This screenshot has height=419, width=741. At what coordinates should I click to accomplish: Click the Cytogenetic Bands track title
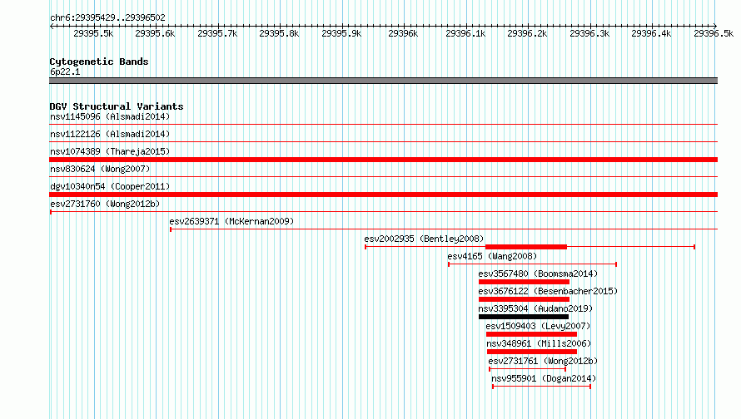point(99,62)
